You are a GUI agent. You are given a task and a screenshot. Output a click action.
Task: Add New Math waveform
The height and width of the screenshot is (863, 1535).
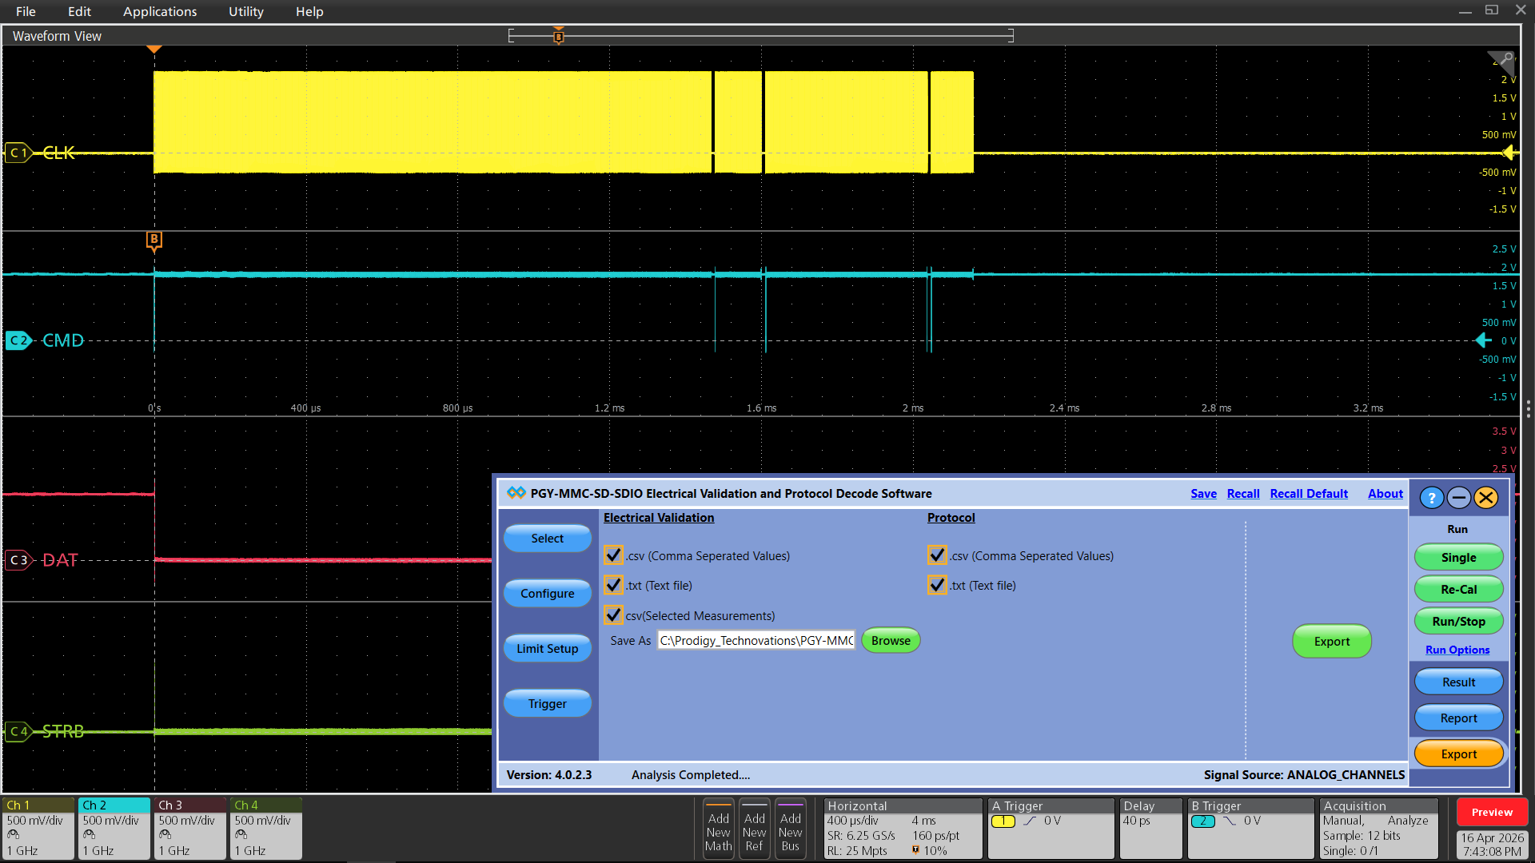tap(718, 831)
